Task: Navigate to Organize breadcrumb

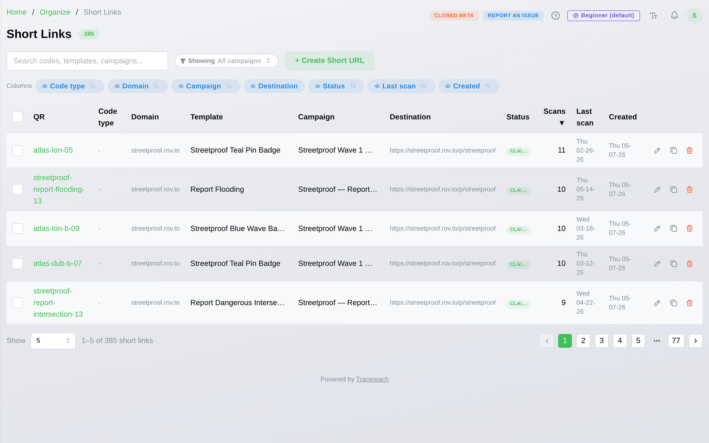Action: pyautogui.click(x=55, y=12)
